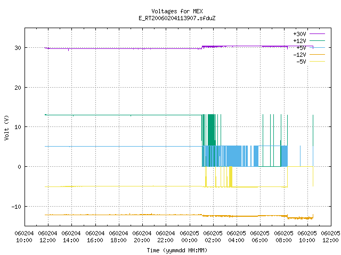
Task: Click the file name E_RT20060204113907.sfduZ
Action: (x=177, y=18)
